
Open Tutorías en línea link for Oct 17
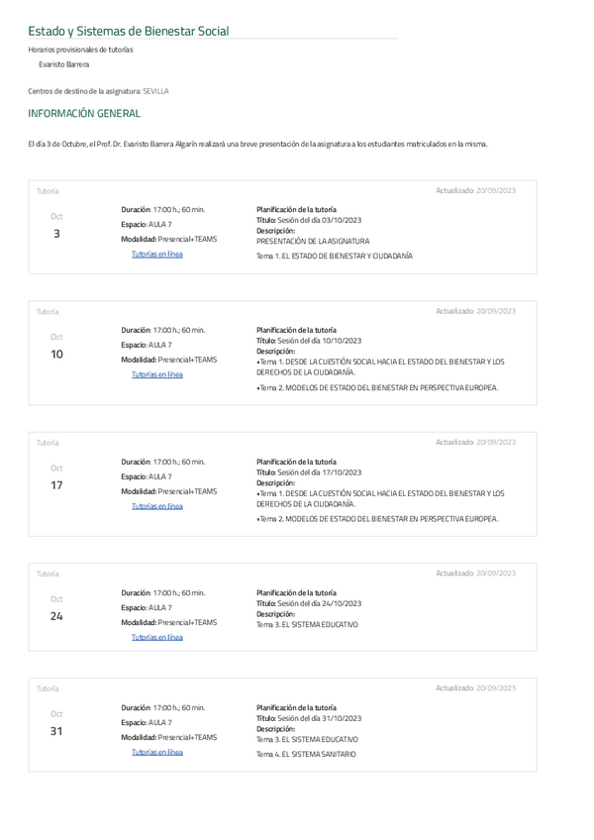(157, 506)
